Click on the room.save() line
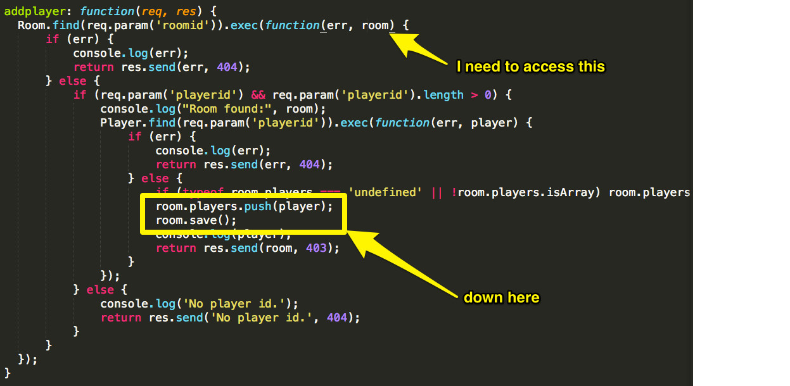790x386 pixels. [x=196, y=220]
